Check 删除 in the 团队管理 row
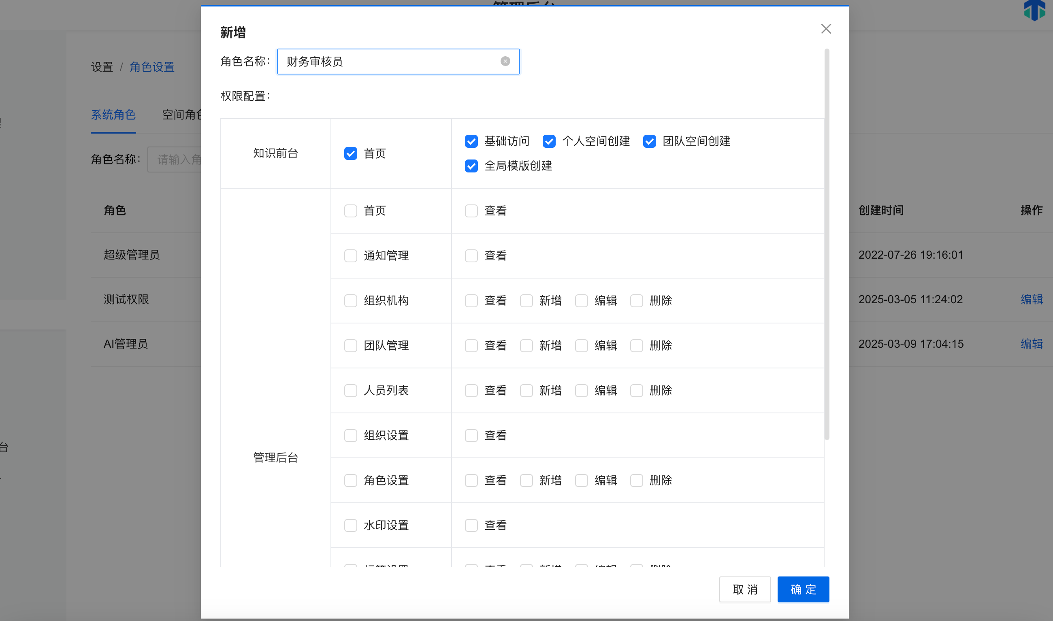This screenshot has height=621, width=1053. click(x=636, y=346)
